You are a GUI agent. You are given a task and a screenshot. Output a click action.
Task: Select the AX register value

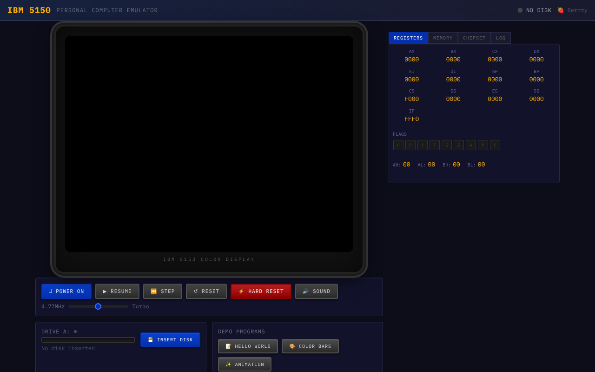pyautogui.click(x=412, y=60)
